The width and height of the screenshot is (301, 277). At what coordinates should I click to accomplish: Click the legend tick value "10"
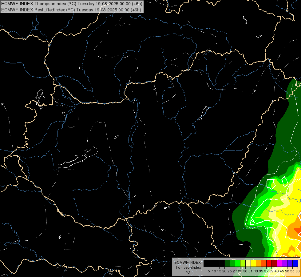coord(214,271)
